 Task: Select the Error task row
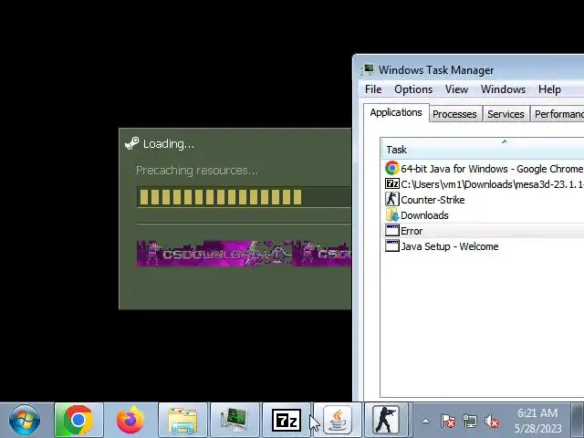point(484,231)
